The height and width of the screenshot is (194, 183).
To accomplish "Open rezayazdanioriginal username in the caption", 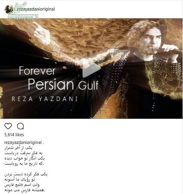I will click(23, 142).
